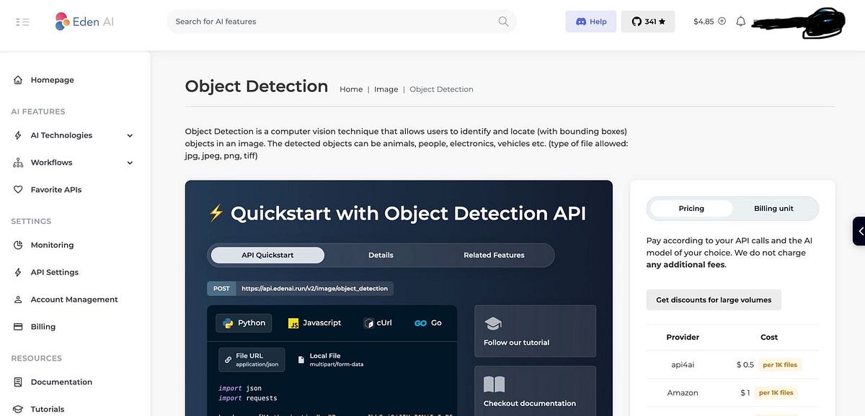Switch to the Billing unit toggle
Screen dimensions: 865x416
coord(773,208)
